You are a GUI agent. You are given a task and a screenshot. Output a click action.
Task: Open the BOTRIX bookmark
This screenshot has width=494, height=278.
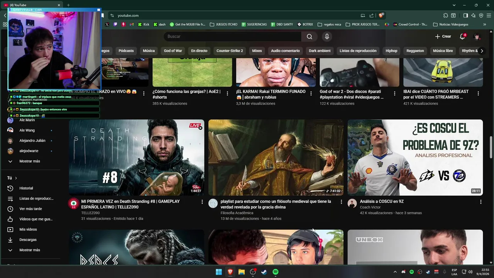click(305, 24)
